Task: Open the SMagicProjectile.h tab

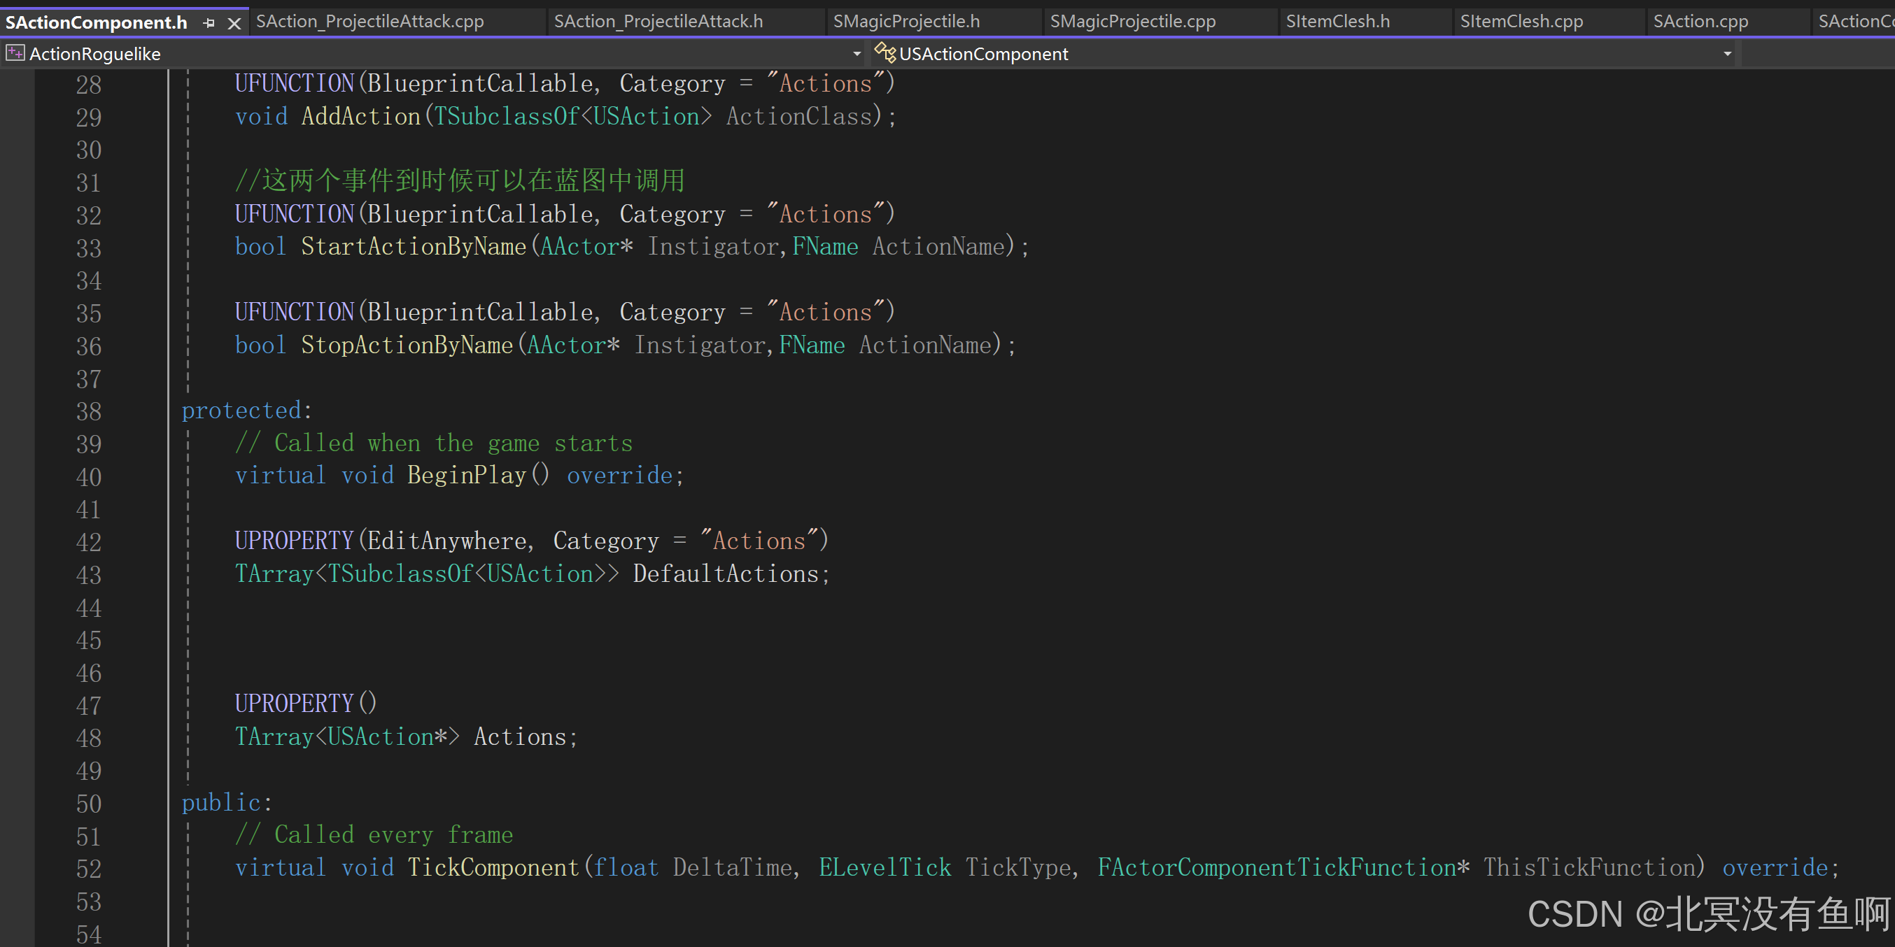Action: [906, 21]
